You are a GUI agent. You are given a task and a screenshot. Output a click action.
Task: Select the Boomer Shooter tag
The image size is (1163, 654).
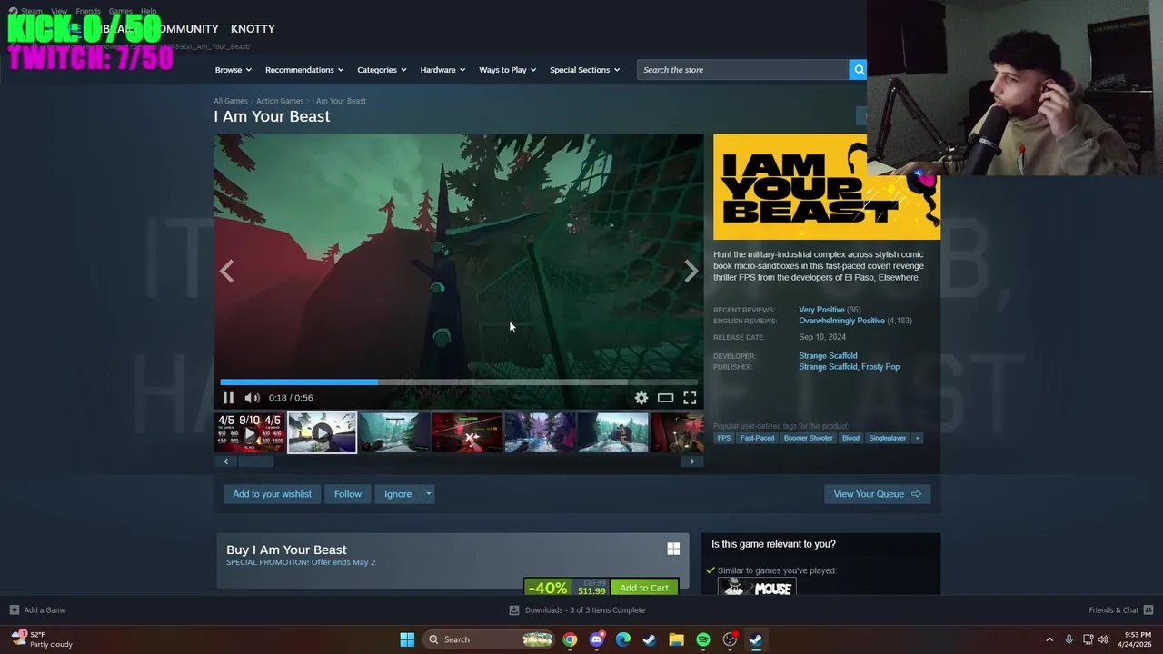[808, 438]
